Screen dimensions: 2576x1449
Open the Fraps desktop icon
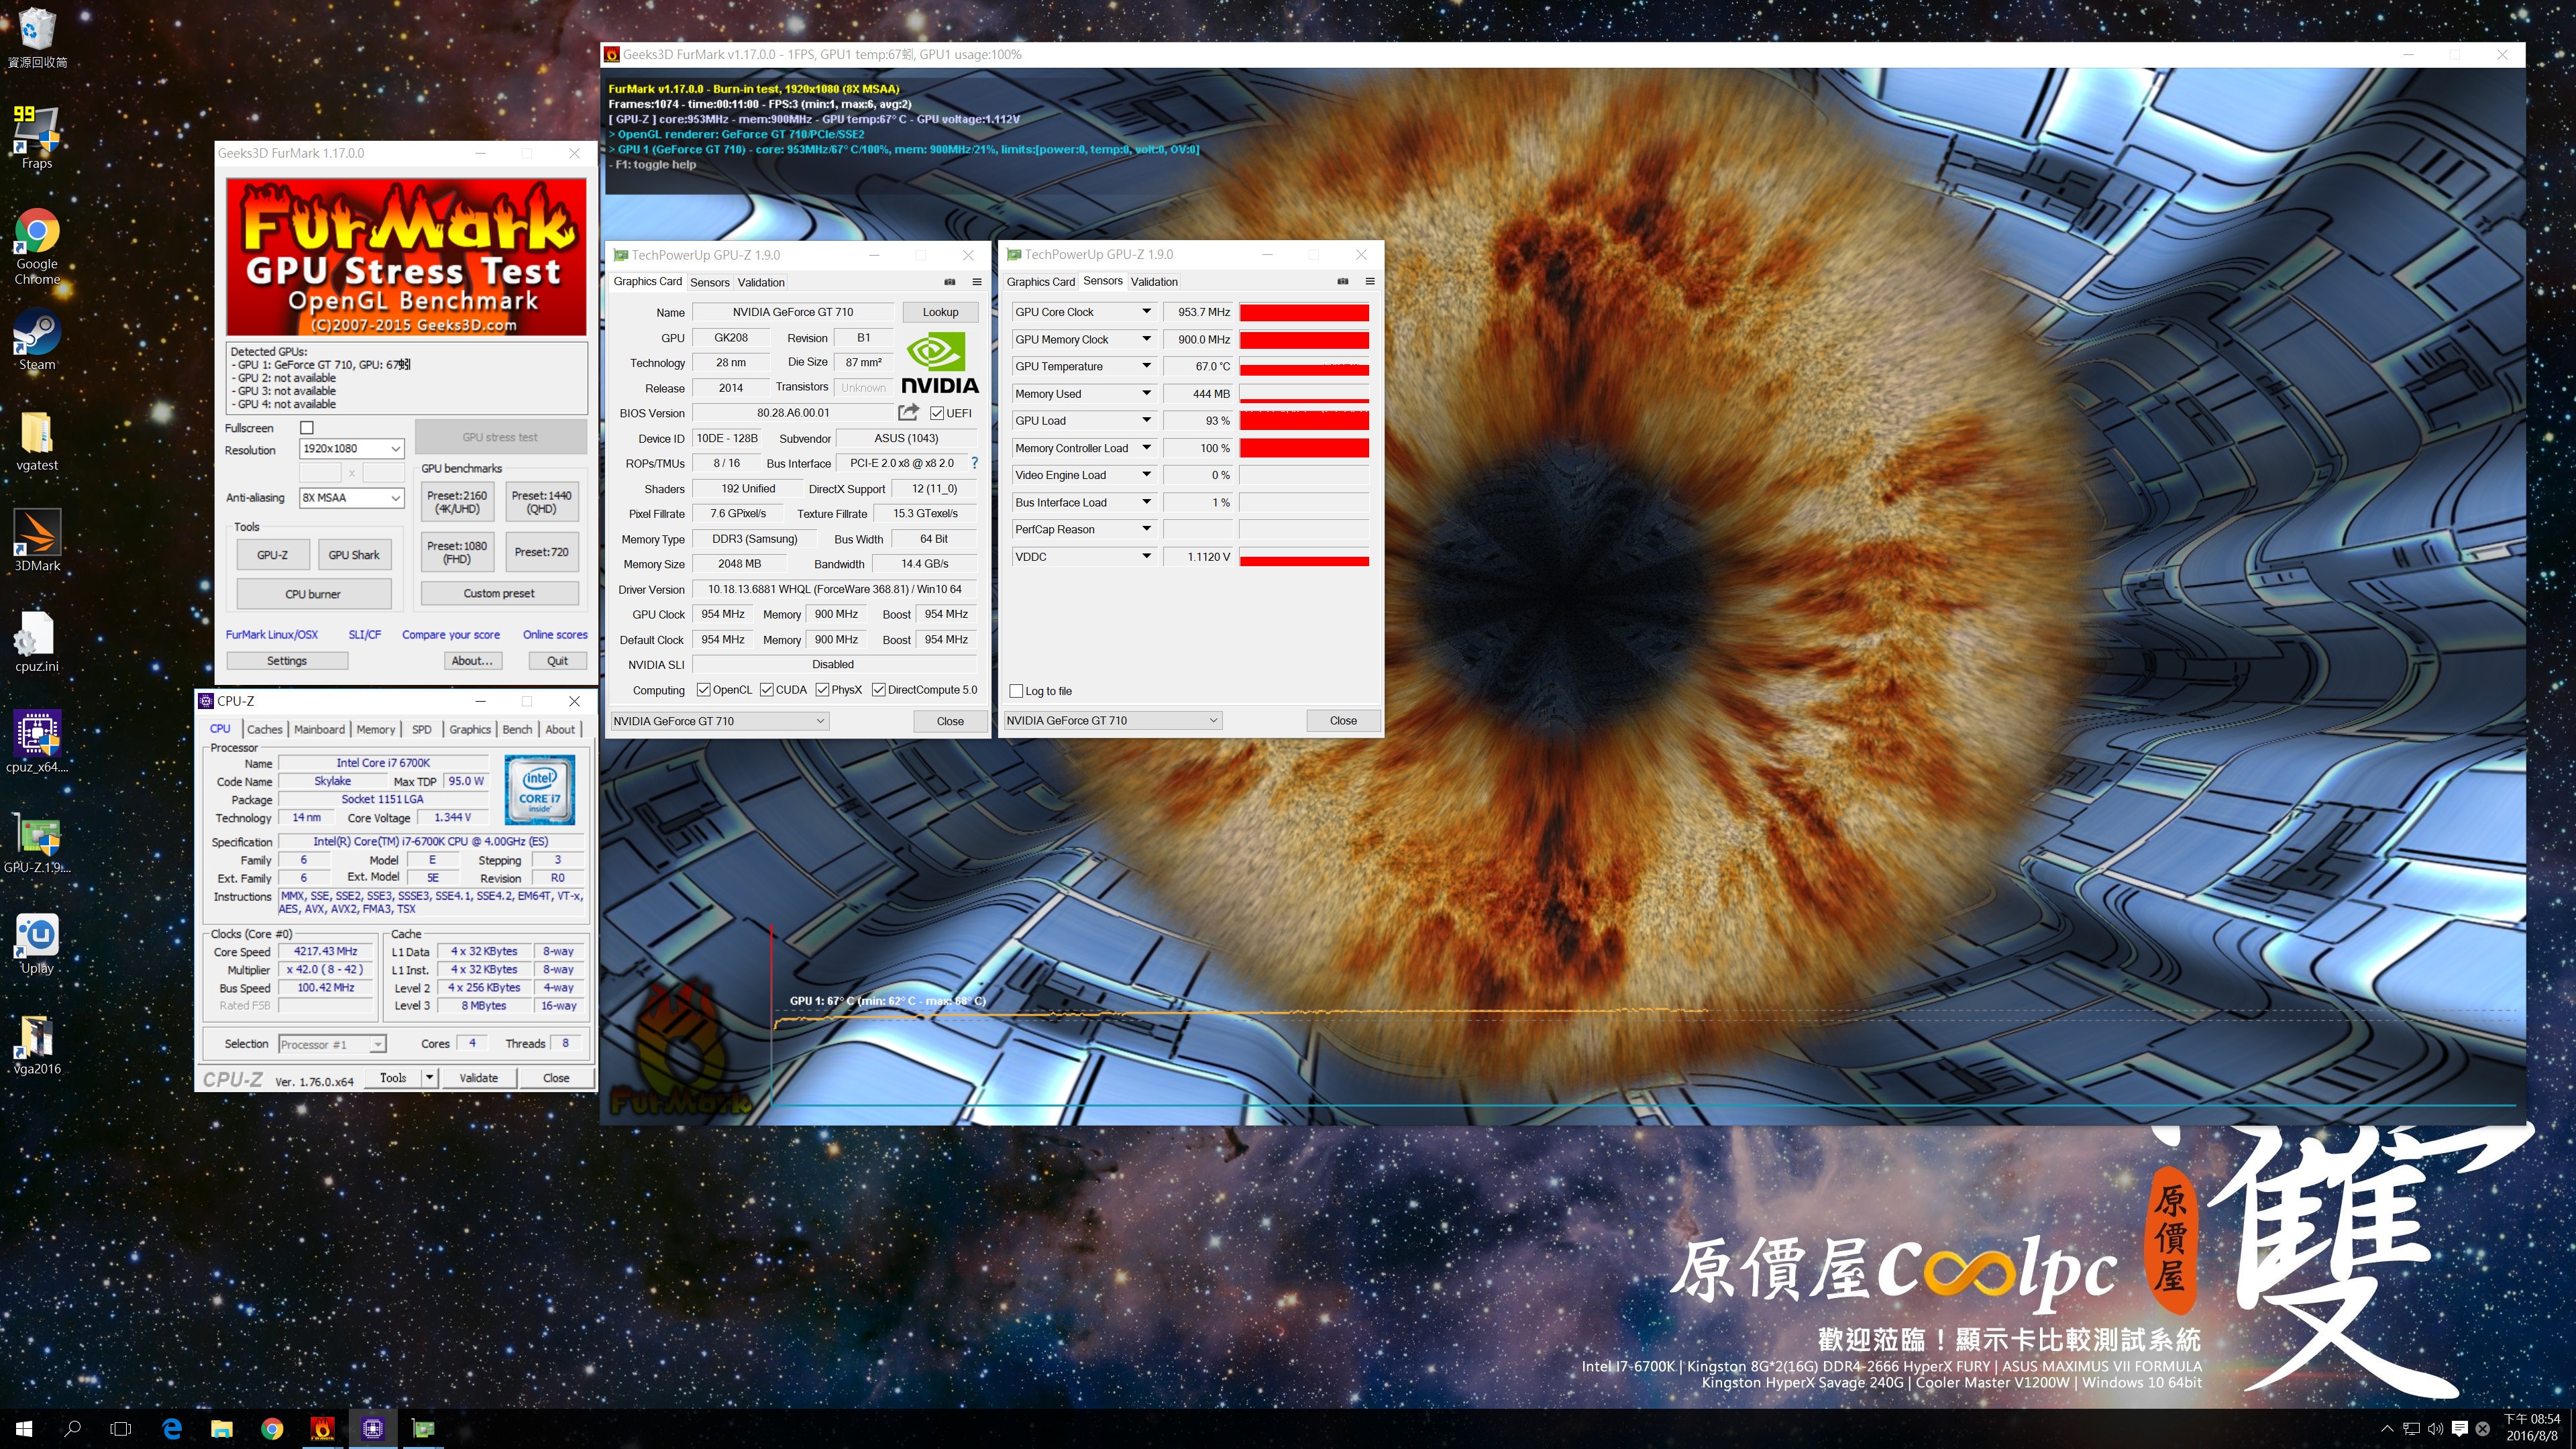coord(37,138)
